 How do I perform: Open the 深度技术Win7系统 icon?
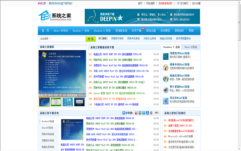165,56
